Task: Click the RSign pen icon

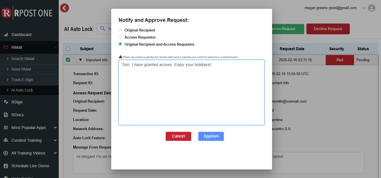Action: pos(6,102)
